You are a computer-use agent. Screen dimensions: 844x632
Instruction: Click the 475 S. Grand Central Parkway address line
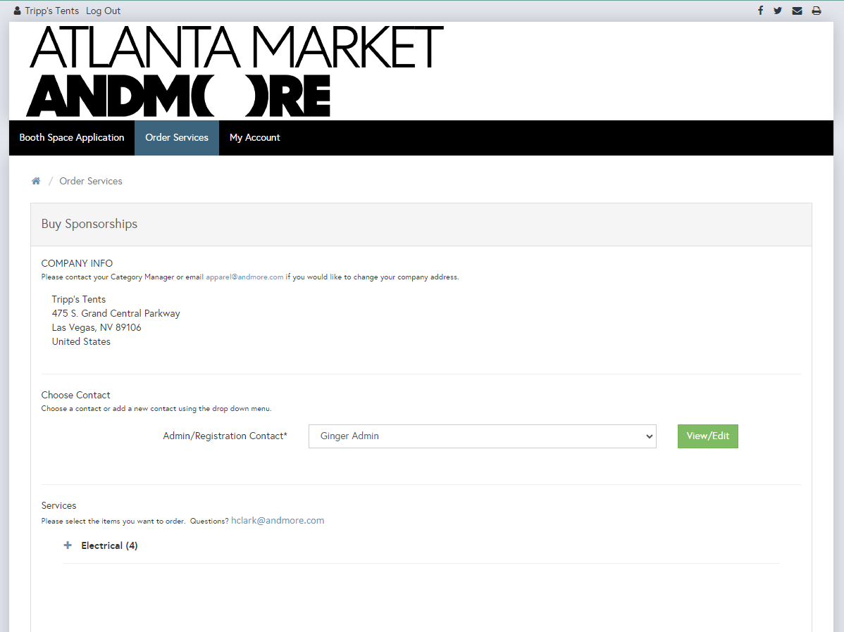point(116,314)
